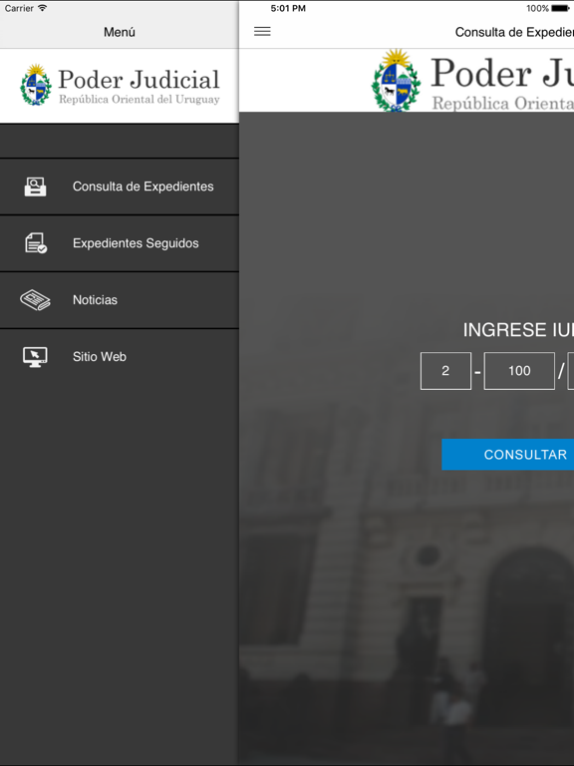
Task: Click the Consulta de Expedientes page title
Action: point(514,32)
